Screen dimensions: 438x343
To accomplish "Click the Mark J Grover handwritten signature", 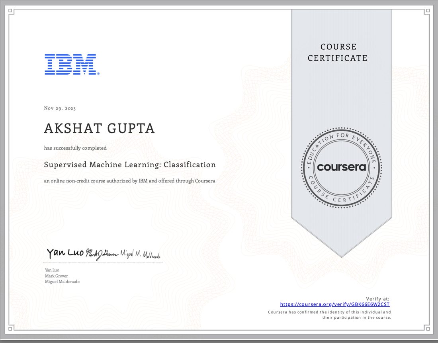I will (102, 254).
